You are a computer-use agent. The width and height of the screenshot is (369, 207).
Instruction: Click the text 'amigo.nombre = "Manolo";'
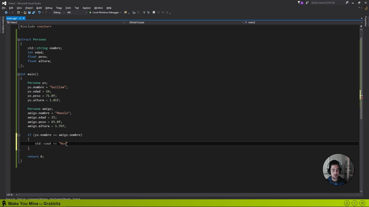pyautogui.click(x=49, y=113)
